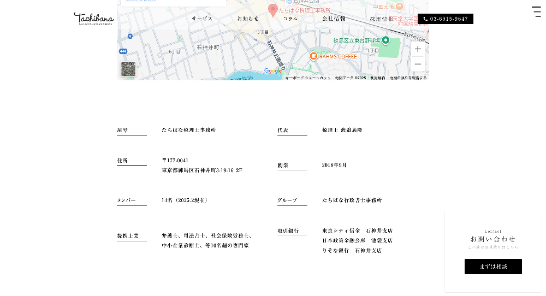Click the Google logo on map

click(x=273, y=71)
